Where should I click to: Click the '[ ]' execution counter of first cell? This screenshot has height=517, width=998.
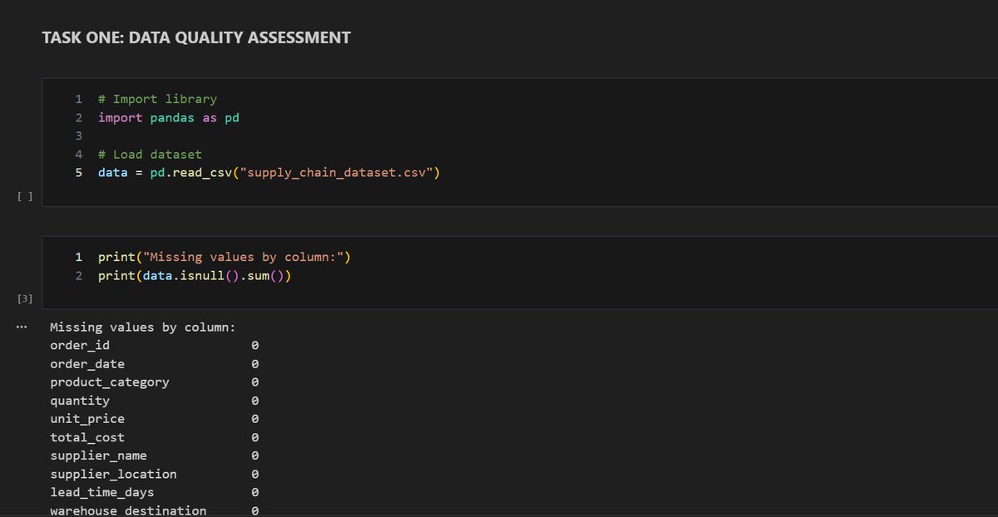click(x=24, y=196)
